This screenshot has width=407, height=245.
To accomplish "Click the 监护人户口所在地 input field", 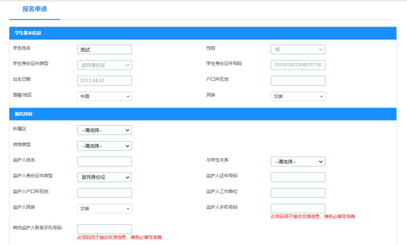I will (x=104, y=193).
